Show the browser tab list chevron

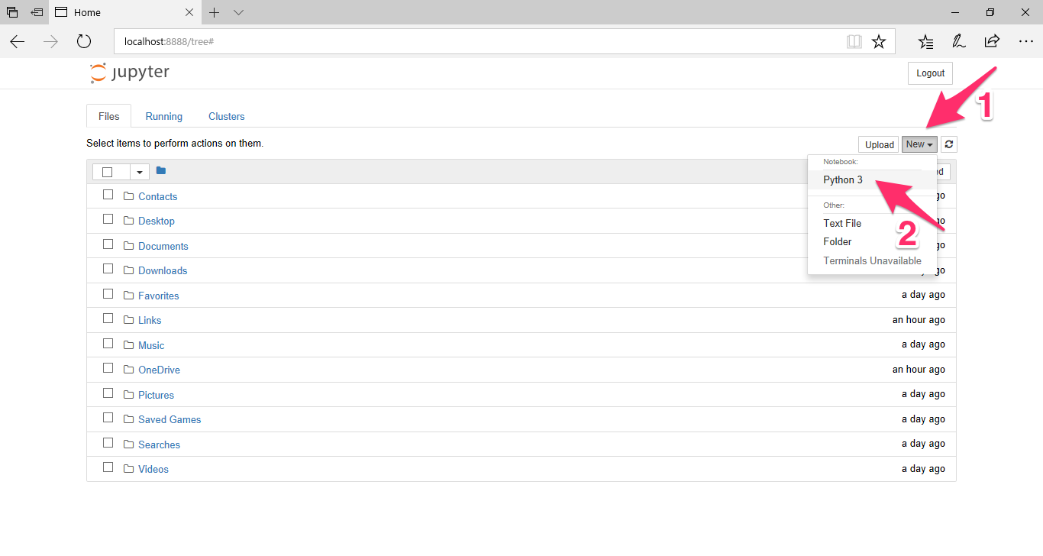coord(239,12)
